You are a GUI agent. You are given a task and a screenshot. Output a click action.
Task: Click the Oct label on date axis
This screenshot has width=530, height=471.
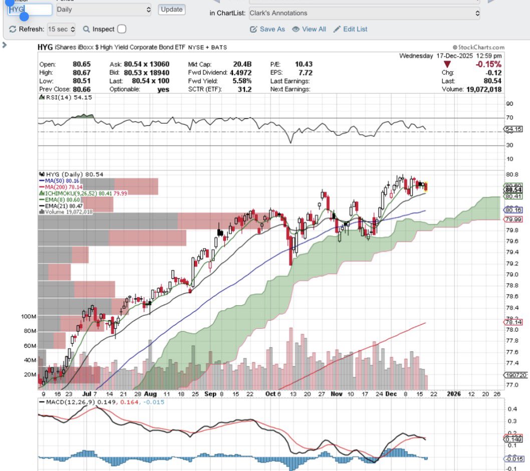coord(271,394)
